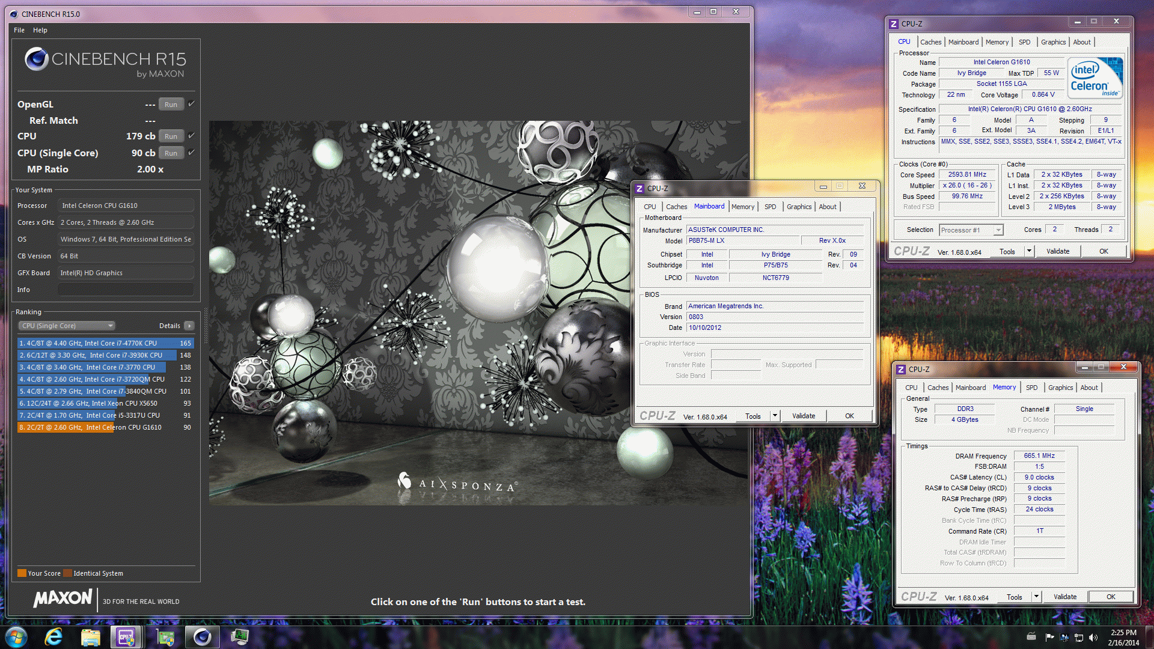Click the Z icon of the Mainboard CPU-Z window
The width and height of the screenshot is (1154, 649).
[640, 189]
